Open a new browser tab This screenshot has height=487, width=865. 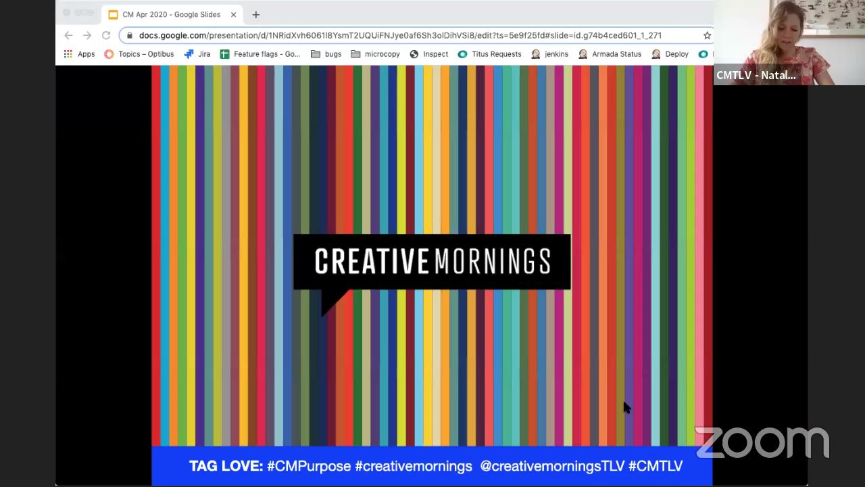coord(255,14)
